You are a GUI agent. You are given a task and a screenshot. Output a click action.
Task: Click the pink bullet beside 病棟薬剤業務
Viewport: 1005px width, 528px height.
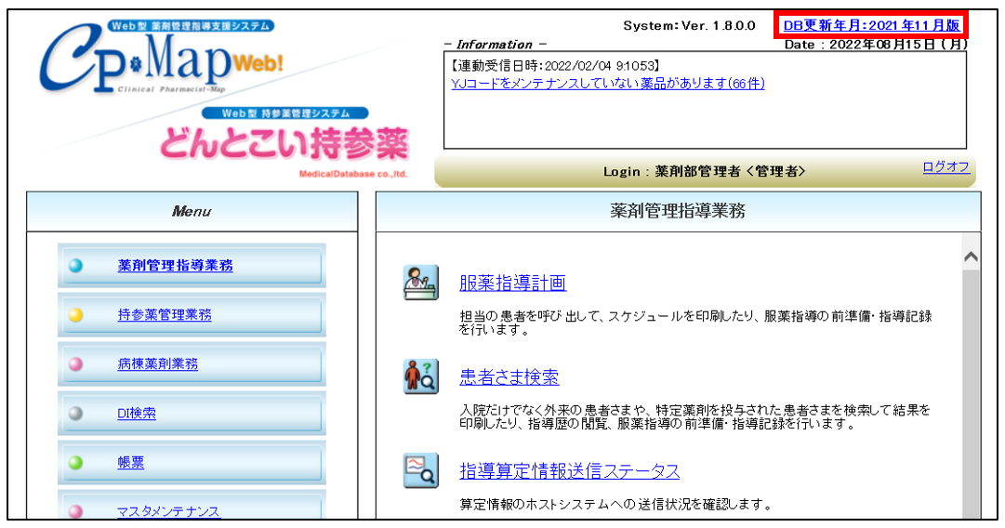tap(76, 364)
